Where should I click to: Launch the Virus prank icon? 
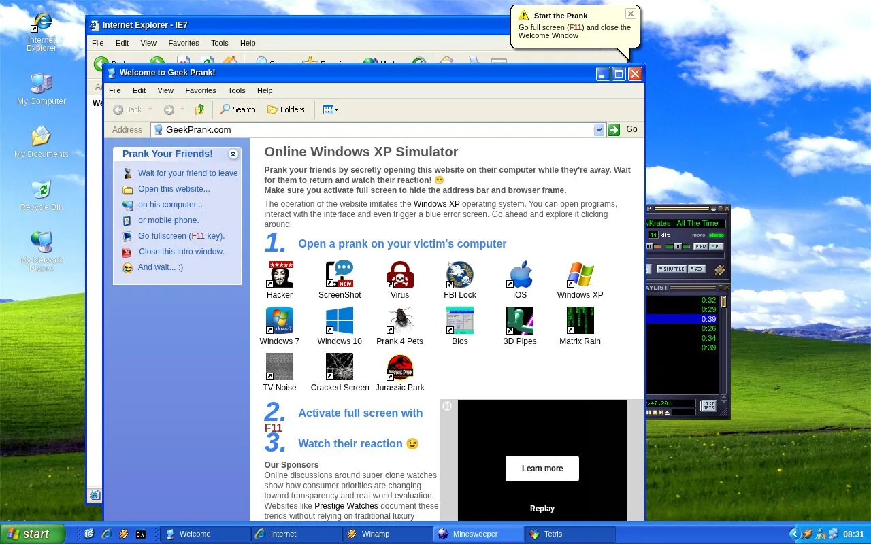click(399, 280)
